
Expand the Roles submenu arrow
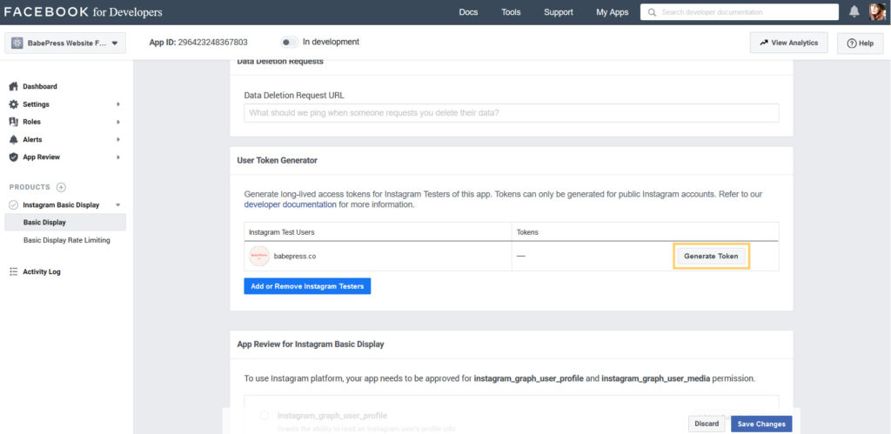coord(117,122)
